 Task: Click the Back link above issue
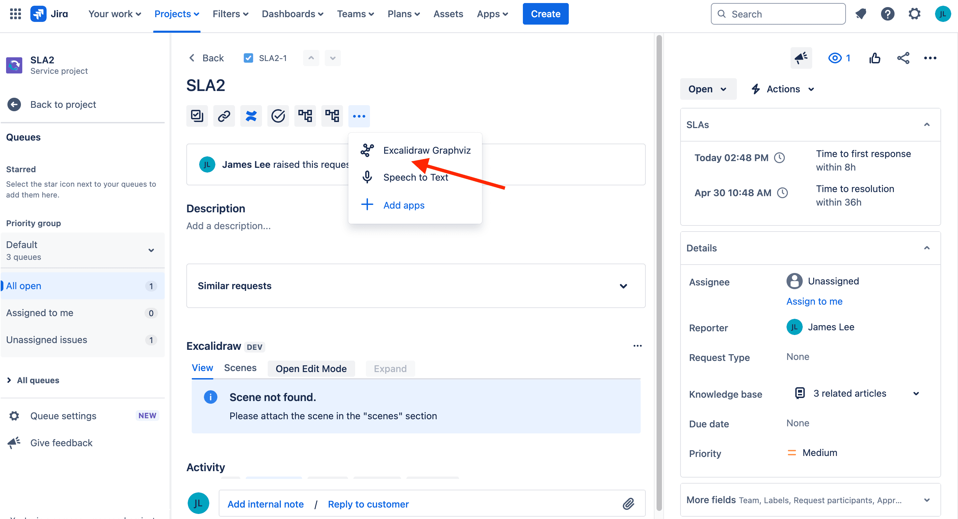click(206, 58)
